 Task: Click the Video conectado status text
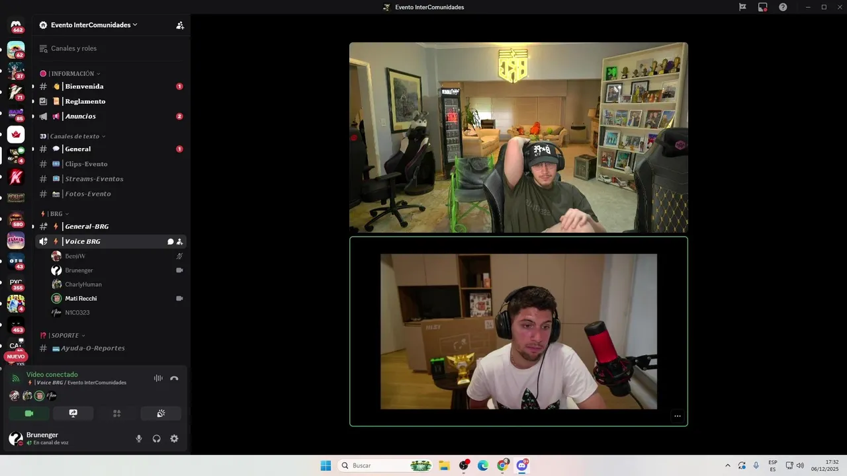click(52, 374)
